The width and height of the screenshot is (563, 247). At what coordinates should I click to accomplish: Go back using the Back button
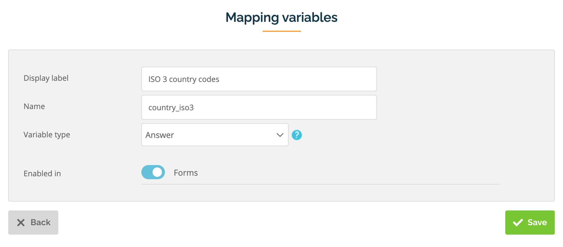[x=33, y=223]
